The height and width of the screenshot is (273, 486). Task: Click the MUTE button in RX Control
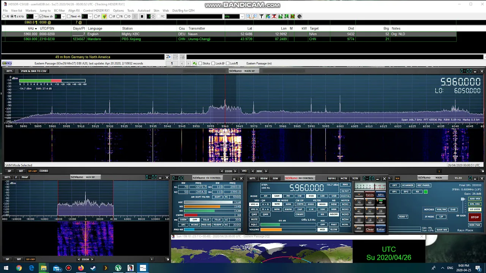point(254,220)
